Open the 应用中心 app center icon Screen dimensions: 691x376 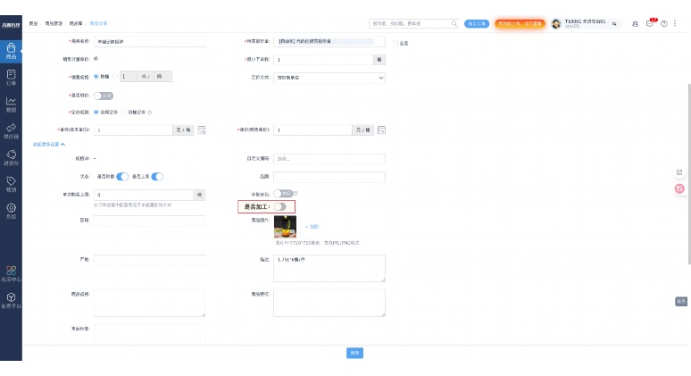click(x=11, y=273)
